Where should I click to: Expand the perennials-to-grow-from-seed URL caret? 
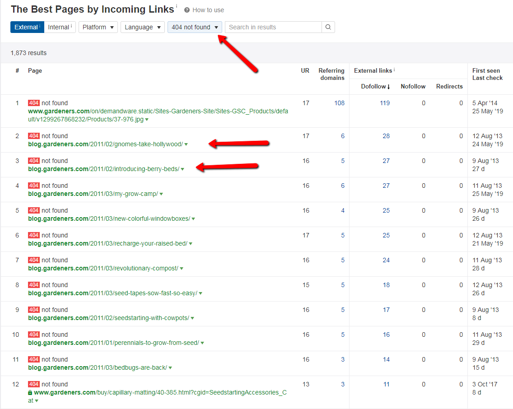coord(202,343)
